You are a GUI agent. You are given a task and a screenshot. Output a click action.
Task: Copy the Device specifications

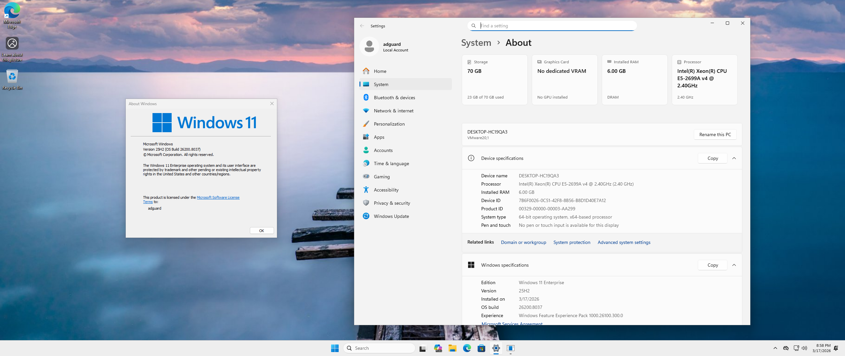tap(712, 158)
